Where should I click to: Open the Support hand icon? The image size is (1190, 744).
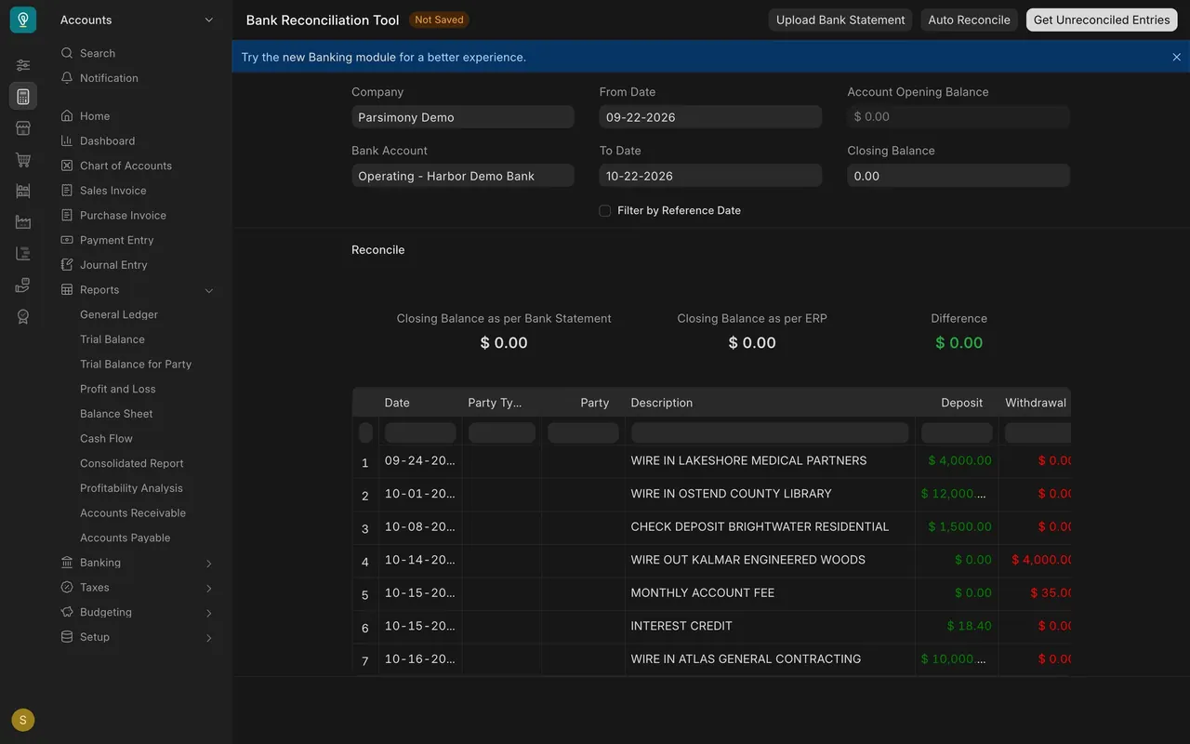click(23, 286)
